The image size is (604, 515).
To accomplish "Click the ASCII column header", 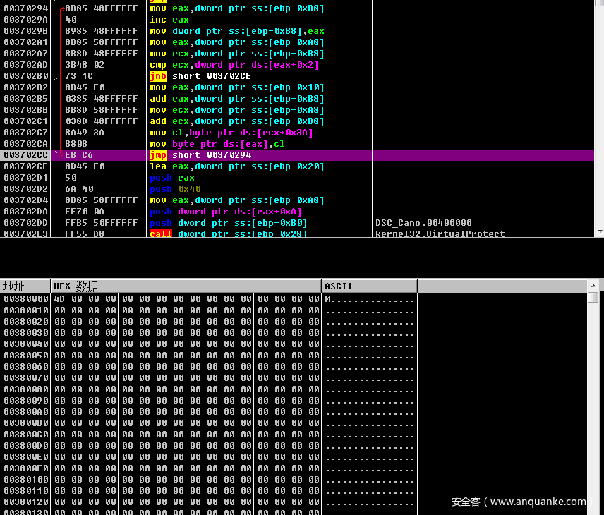I will pyautogui.click(x=339, y=286).
